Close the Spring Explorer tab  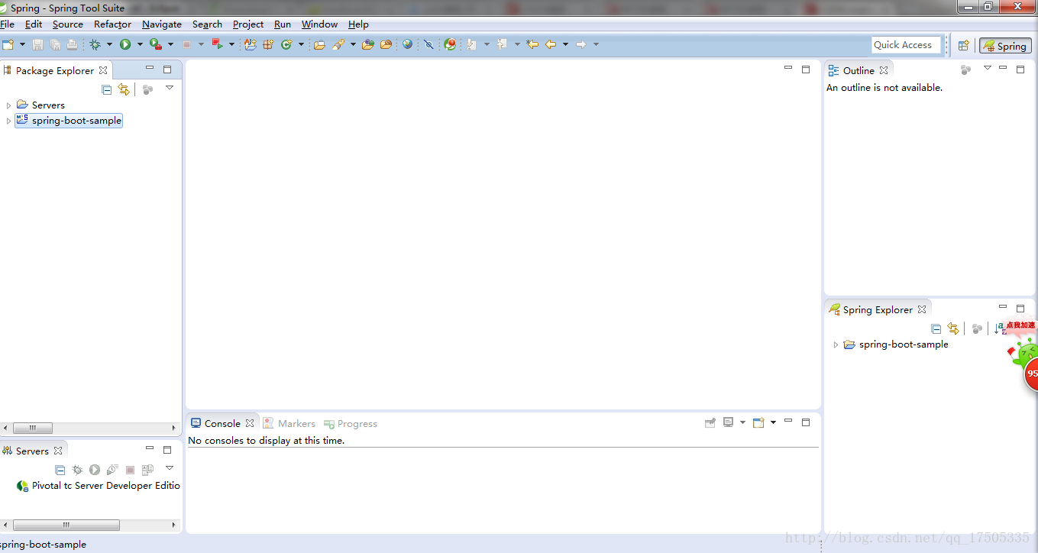(x=922, y=309)
